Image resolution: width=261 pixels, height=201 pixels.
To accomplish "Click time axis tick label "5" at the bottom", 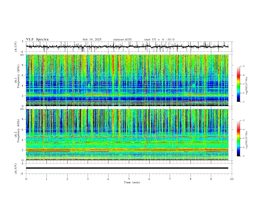I will click(129, 179).
